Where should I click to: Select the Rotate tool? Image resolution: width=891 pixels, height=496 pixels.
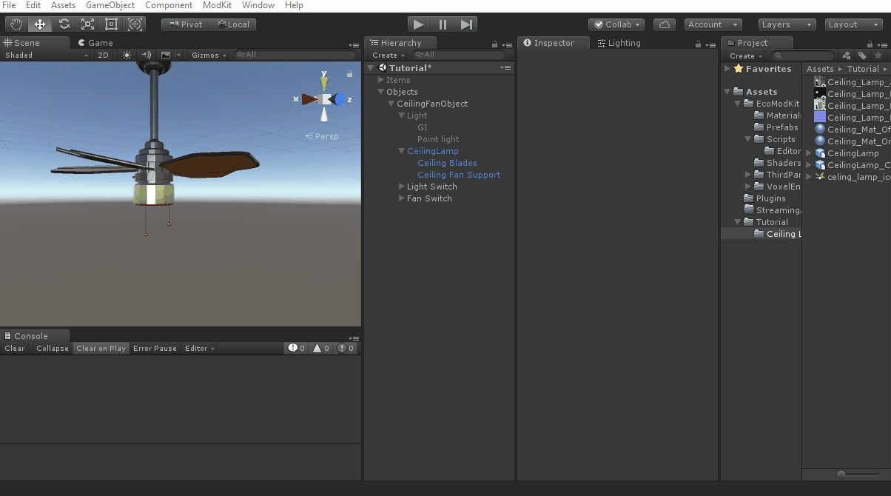64,24
